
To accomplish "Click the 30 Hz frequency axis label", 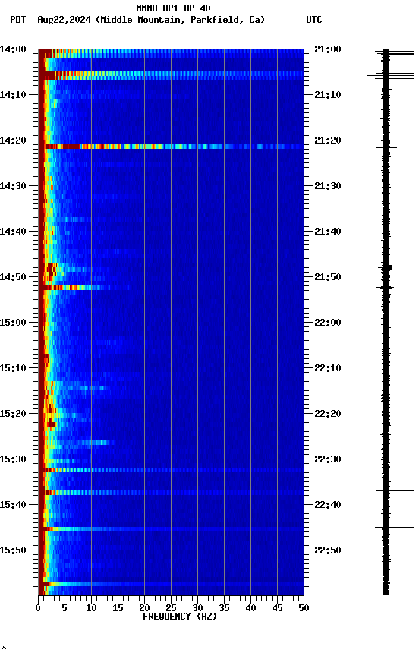I will coord(197,608).
